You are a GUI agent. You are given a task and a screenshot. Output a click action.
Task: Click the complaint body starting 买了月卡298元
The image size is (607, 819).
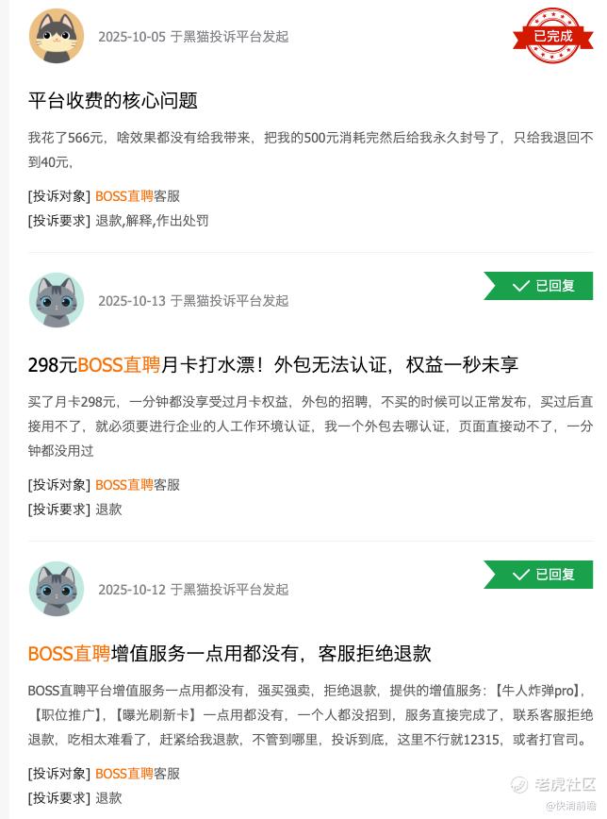310,426
